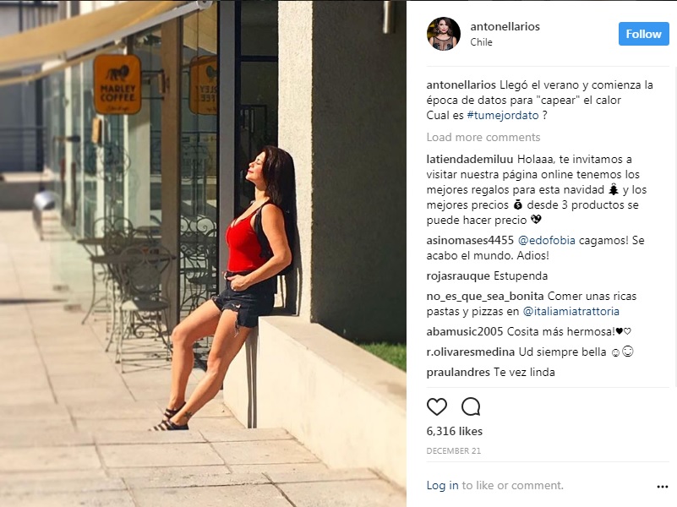Open the Chile location link

(481, 42)
